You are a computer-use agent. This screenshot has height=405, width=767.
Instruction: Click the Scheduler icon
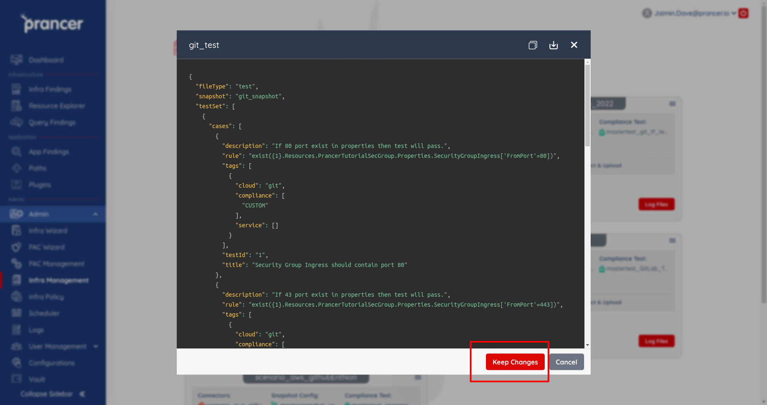pos(17,313)
